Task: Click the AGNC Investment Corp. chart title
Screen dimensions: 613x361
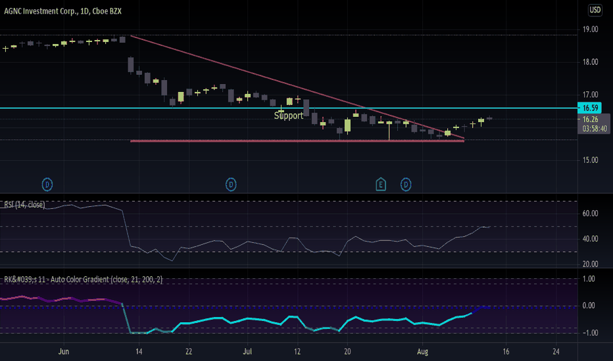Action: coord(62,11)
